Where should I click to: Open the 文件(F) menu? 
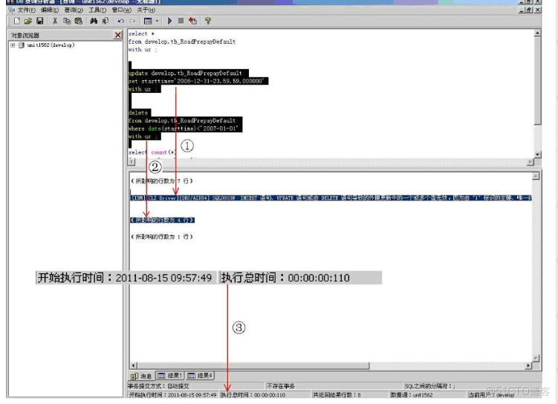pos(26,10)
